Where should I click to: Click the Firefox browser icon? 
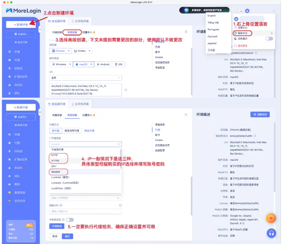click(x=76, y=51)
